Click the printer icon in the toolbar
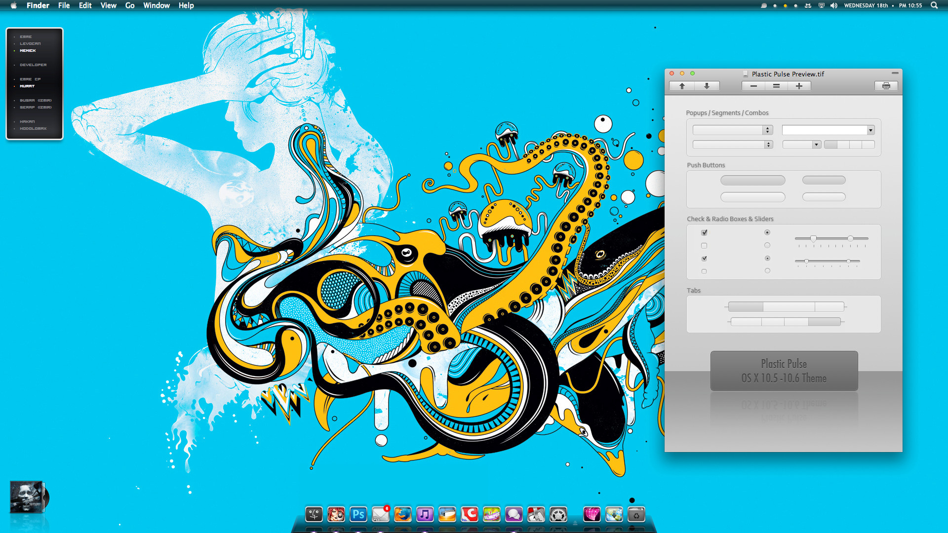948x533 pixels. point(886,86)
